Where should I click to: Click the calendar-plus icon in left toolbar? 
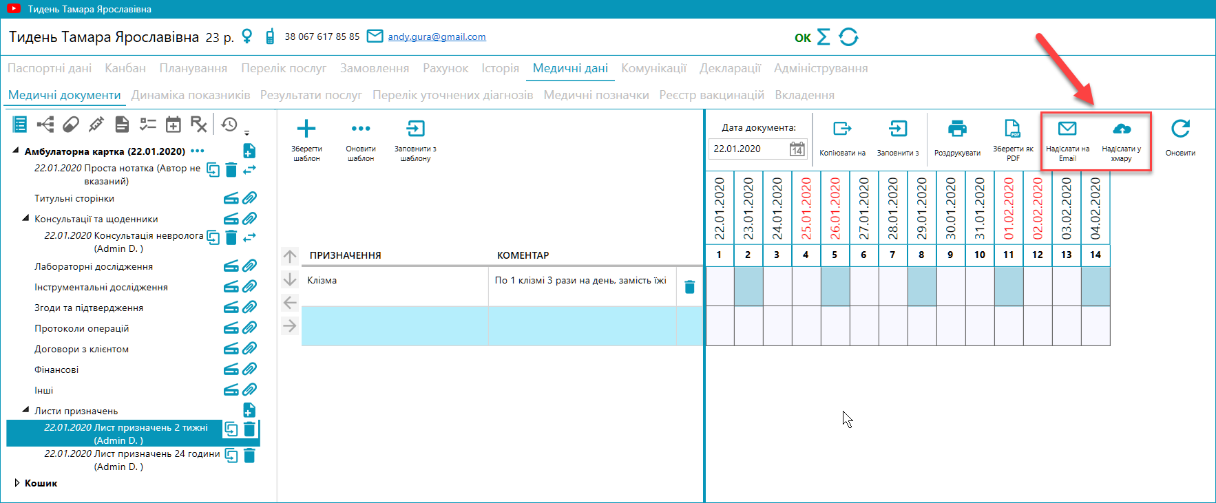[x=174, y=125]
